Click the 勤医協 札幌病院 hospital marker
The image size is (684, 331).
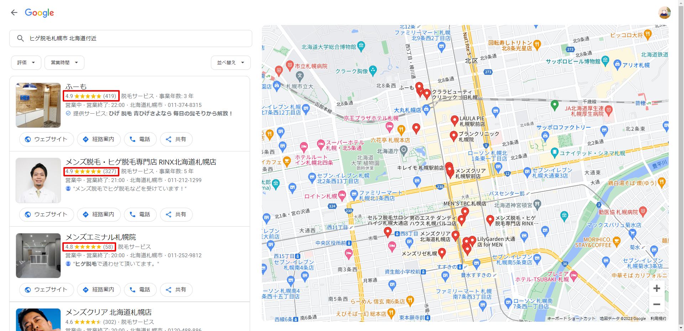643,212
